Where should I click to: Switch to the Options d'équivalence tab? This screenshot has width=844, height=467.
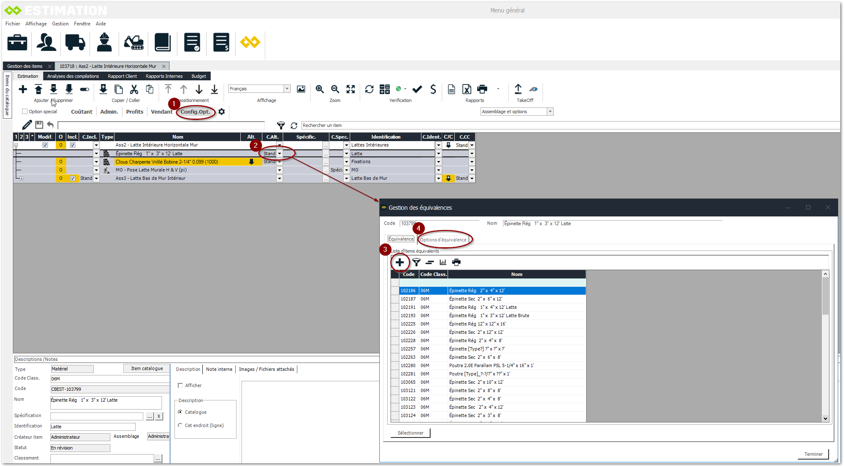tap(443, 240)
